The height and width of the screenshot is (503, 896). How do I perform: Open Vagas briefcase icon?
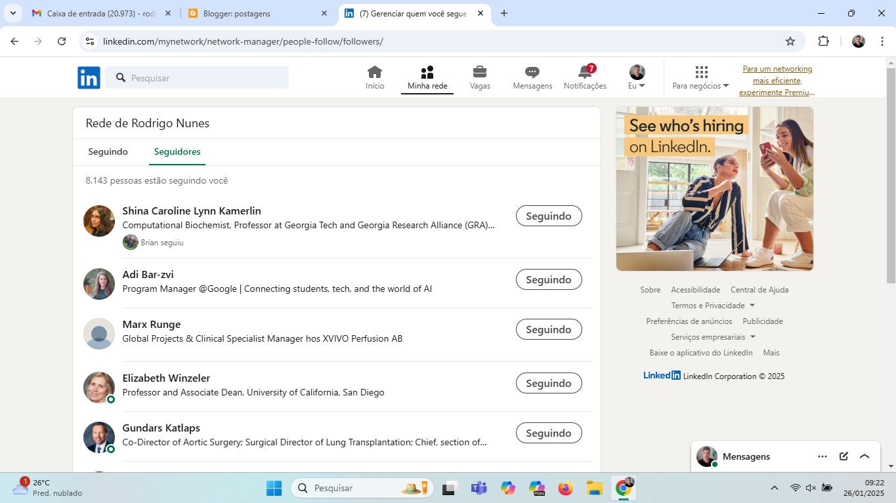point(480,78)
